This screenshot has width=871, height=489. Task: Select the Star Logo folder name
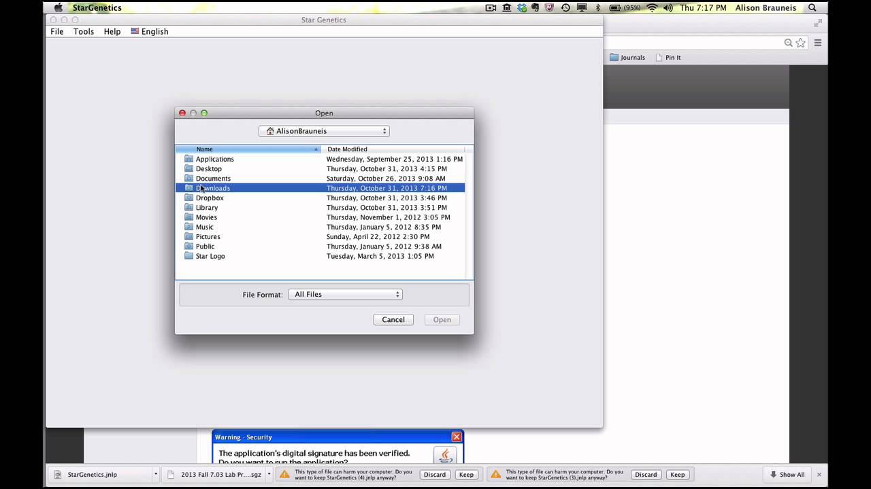coord(210,256)
